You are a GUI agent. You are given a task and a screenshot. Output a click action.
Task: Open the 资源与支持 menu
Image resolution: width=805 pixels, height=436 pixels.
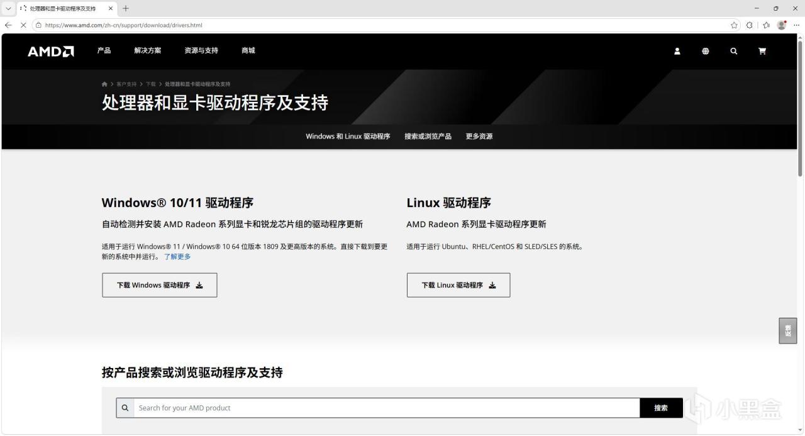(201, 50)
